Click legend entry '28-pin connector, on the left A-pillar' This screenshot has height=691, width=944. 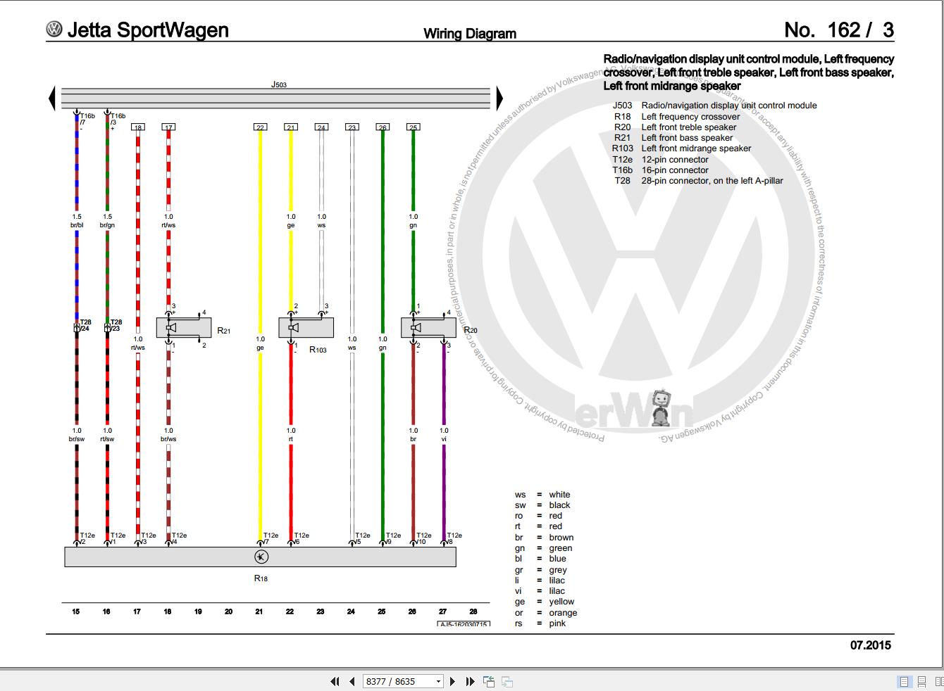(x=712, y=181)
